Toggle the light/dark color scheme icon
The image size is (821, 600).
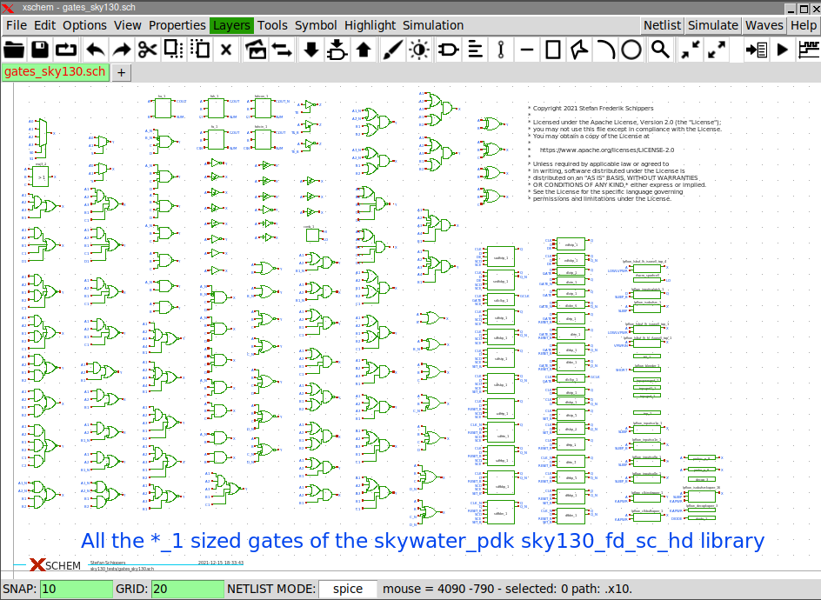419,50
